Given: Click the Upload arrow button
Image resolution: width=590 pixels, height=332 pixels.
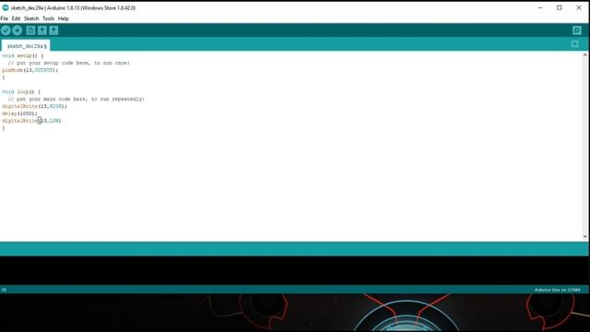Looking at the screenshot, I should 18,30.
